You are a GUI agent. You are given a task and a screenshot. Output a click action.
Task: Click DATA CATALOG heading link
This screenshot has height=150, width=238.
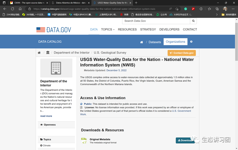(50, 42)
